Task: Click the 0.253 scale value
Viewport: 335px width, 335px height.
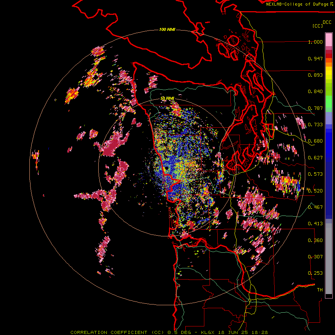Action: (x=315, y=273)
